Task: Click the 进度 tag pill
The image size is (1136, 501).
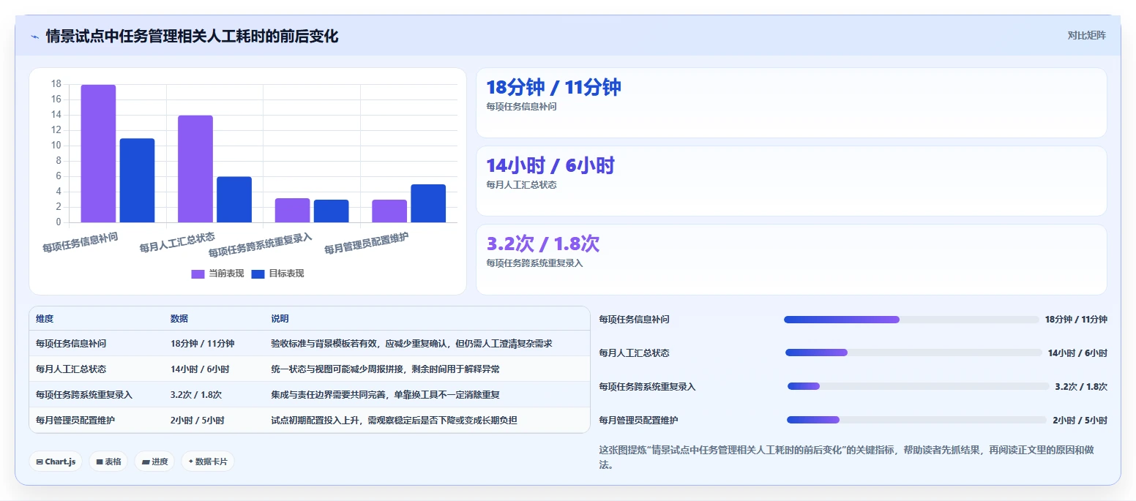Action: click(x=154, y=462)
